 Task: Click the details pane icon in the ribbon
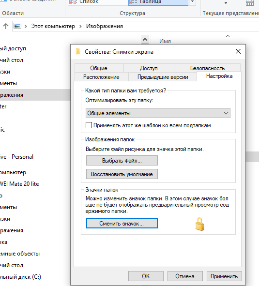tap(4, 1)
